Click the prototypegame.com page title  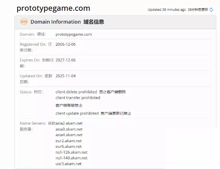tap(53, 8)
